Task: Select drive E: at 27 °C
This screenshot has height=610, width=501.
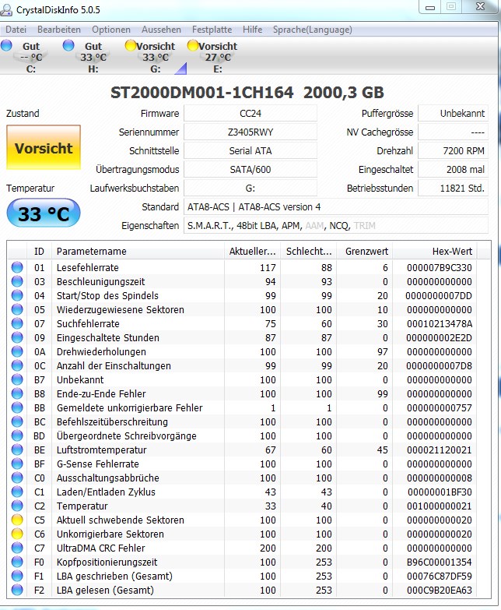Action: click(x=218, y=57)
